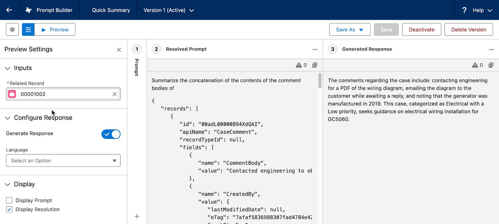The image size is (499, 224).
Task: Click the plus icon below Prompt column
Action: click(x=137, y=216)
